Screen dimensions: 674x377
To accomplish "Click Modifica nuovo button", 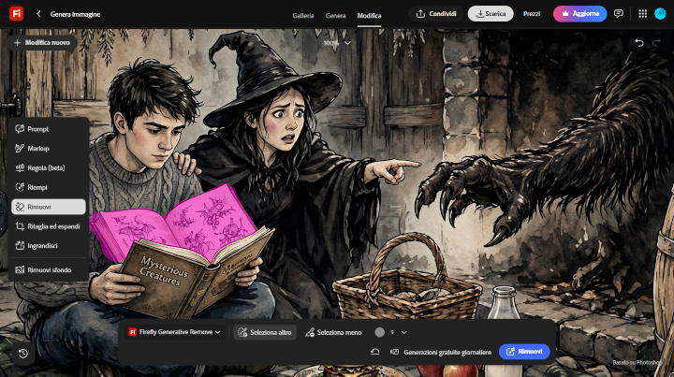I will (42, 42).
